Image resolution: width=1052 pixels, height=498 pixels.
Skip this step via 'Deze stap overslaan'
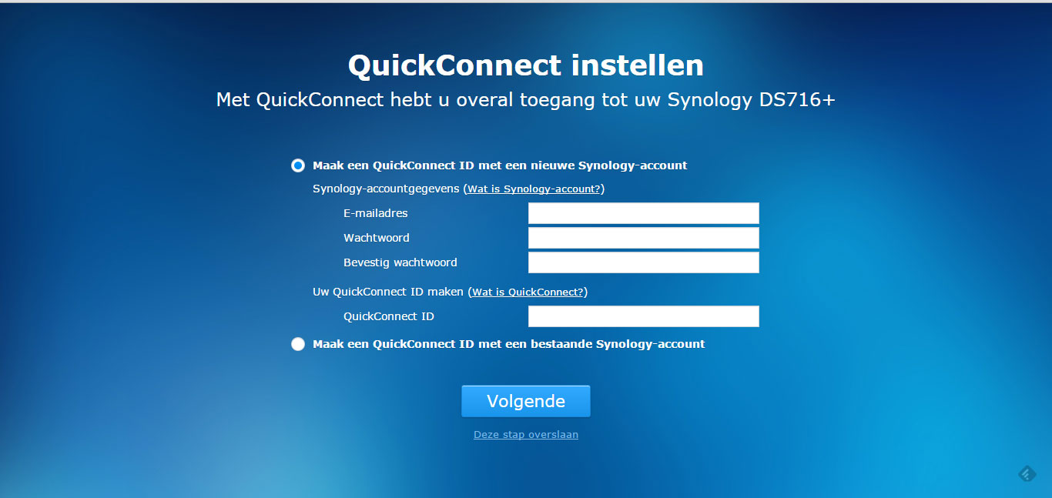pos(526,435)
